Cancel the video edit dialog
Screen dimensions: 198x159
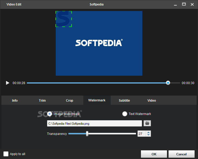pos(181,154)
